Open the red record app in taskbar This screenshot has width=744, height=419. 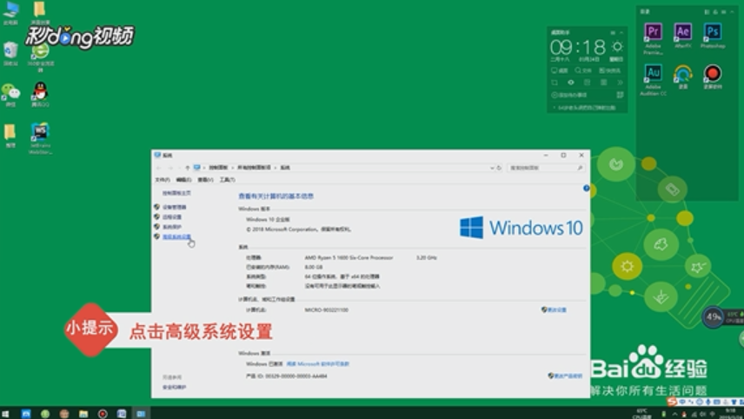103,414
